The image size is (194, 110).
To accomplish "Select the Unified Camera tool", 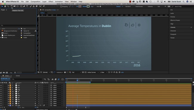I will 15,6.
